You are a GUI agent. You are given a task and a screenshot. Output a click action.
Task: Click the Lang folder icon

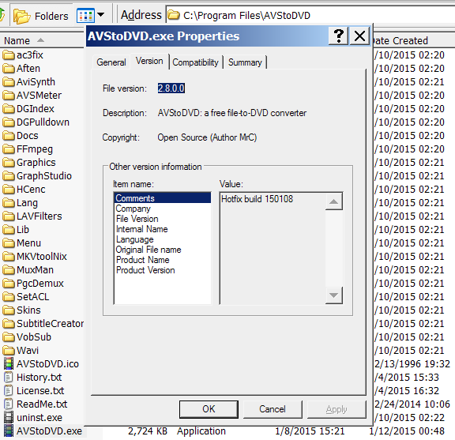click(x=8, y=202)
